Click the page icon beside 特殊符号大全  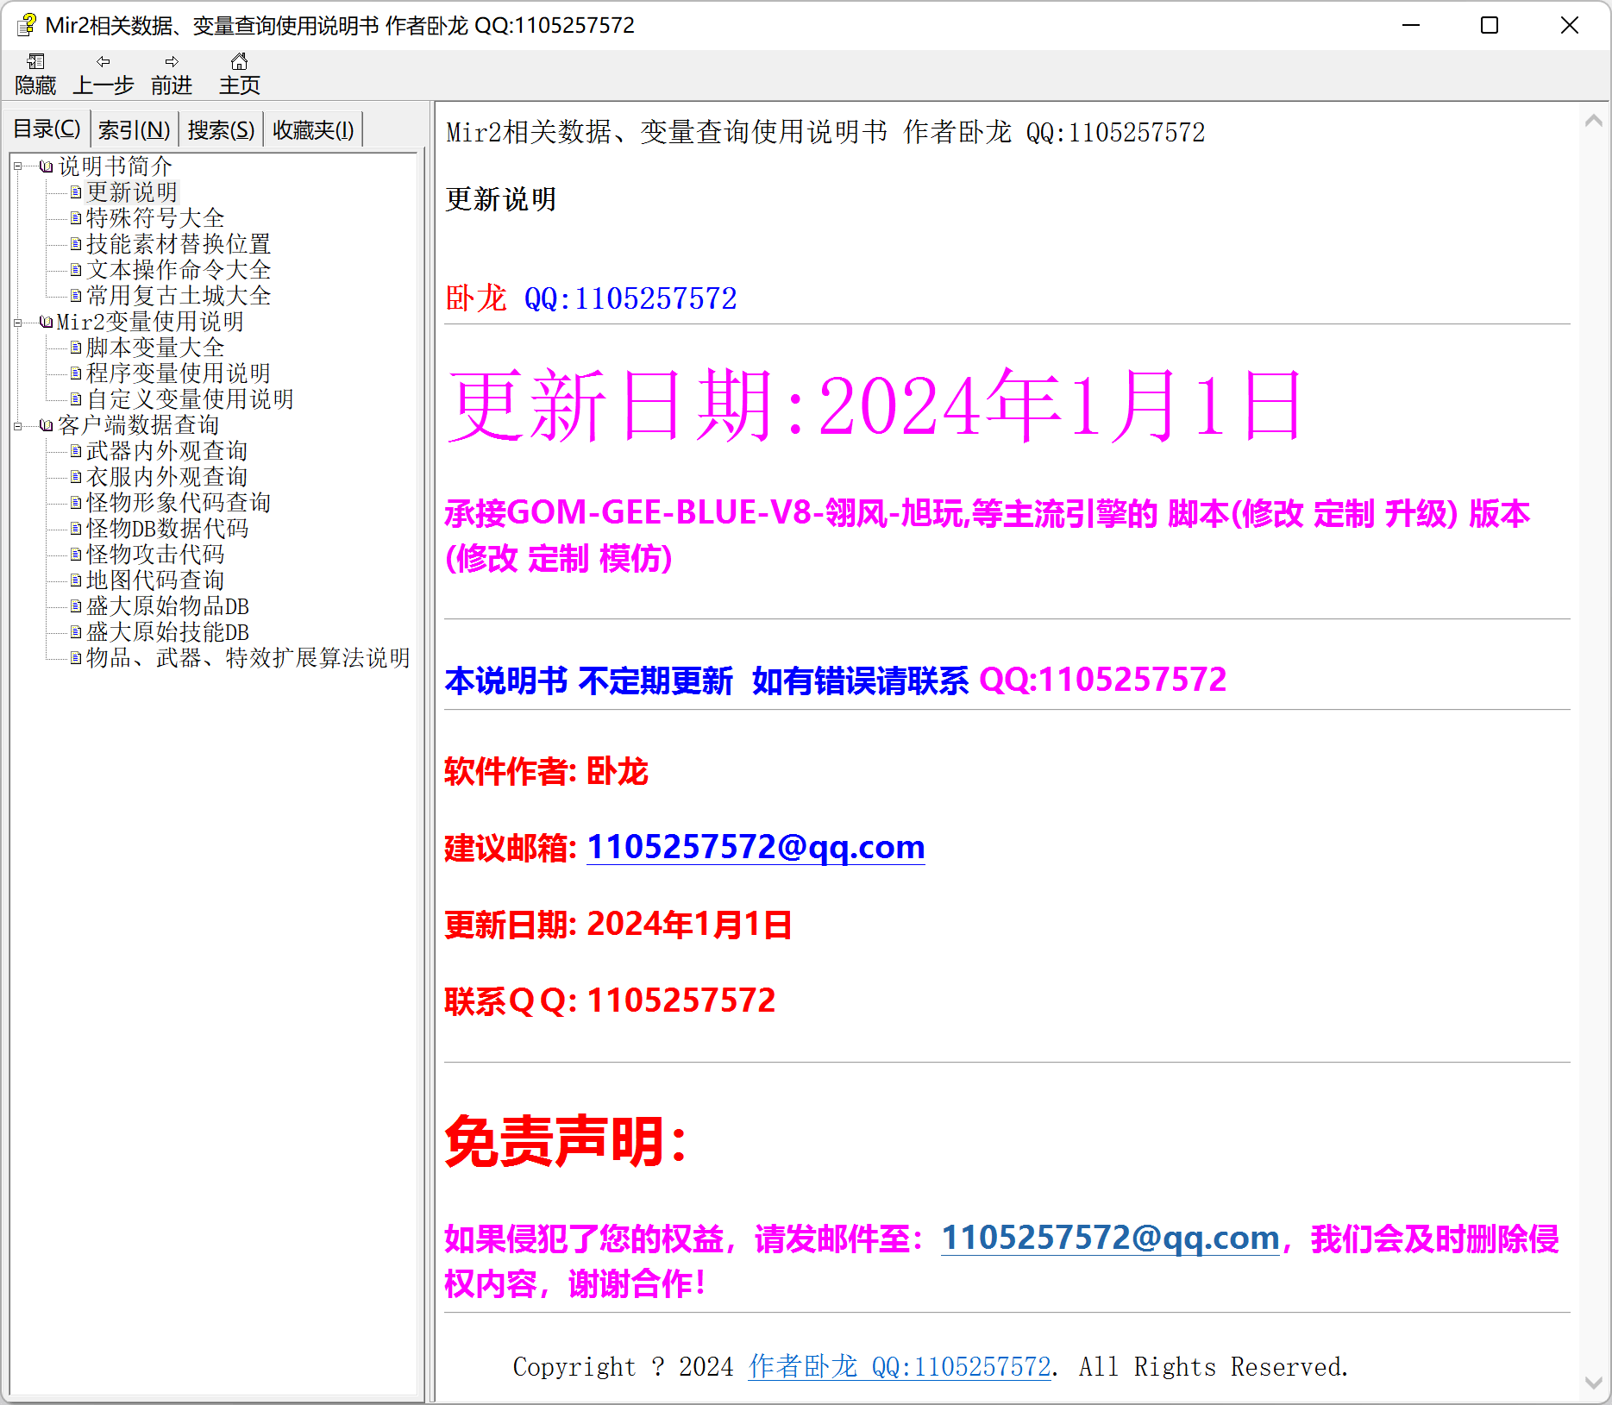(76, 218)
